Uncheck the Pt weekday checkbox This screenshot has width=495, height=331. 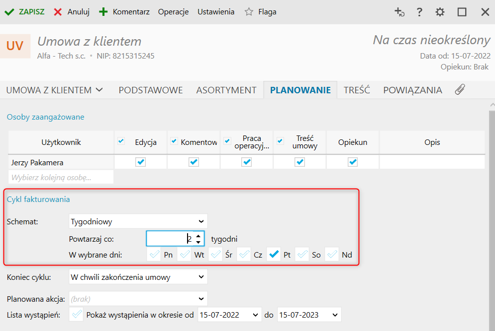[x=273, y=255]
